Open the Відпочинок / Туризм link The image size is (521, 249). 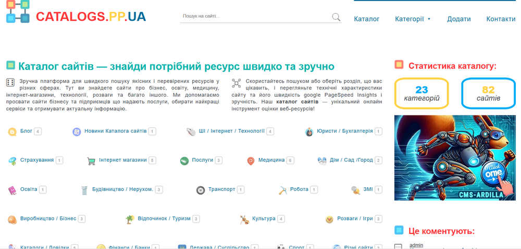164,218
